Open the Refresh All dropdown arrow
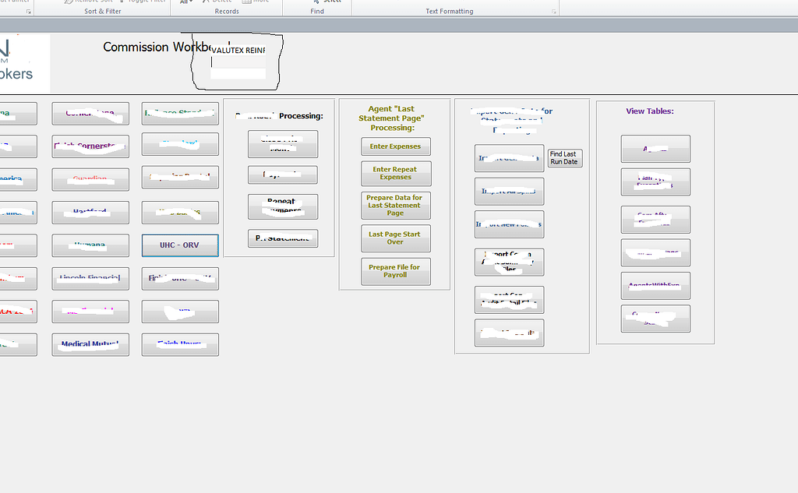This screenshot has height=493, width=798. pos(189,2)
